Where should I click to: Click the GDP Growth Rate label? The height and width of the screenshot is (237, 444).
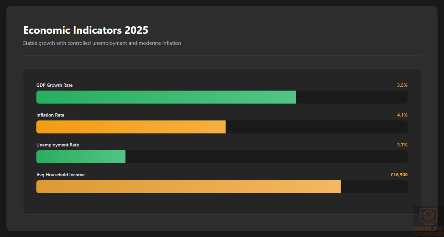point(54,85)
